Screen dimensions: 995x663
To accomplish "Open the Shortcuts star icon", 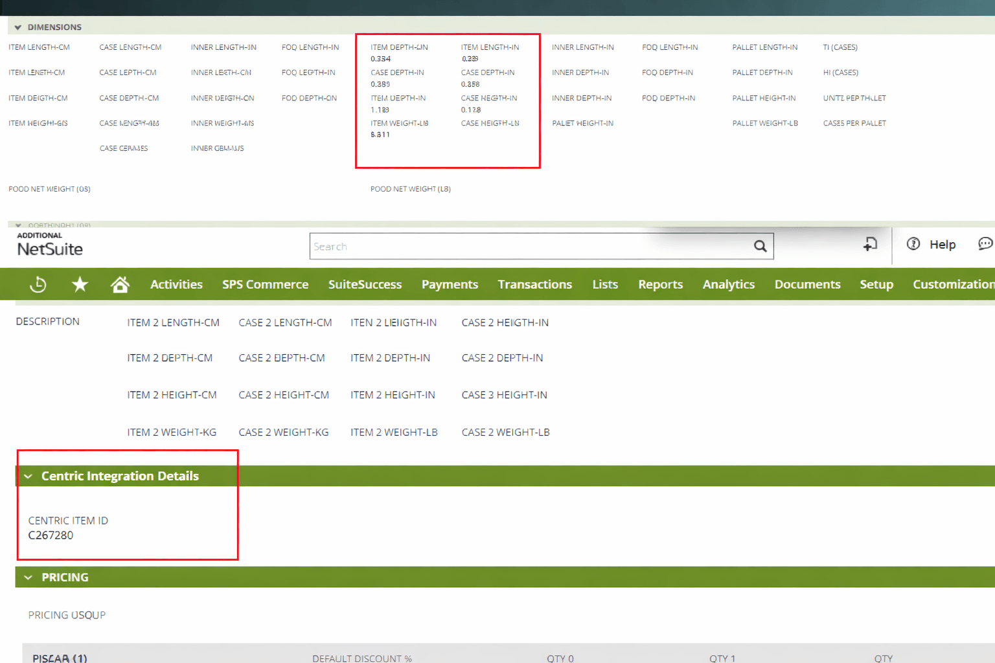I will pos(79,284).
